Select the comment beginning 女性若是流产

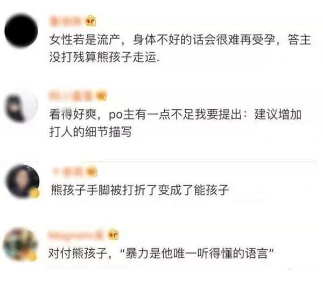tap(180, 48)
